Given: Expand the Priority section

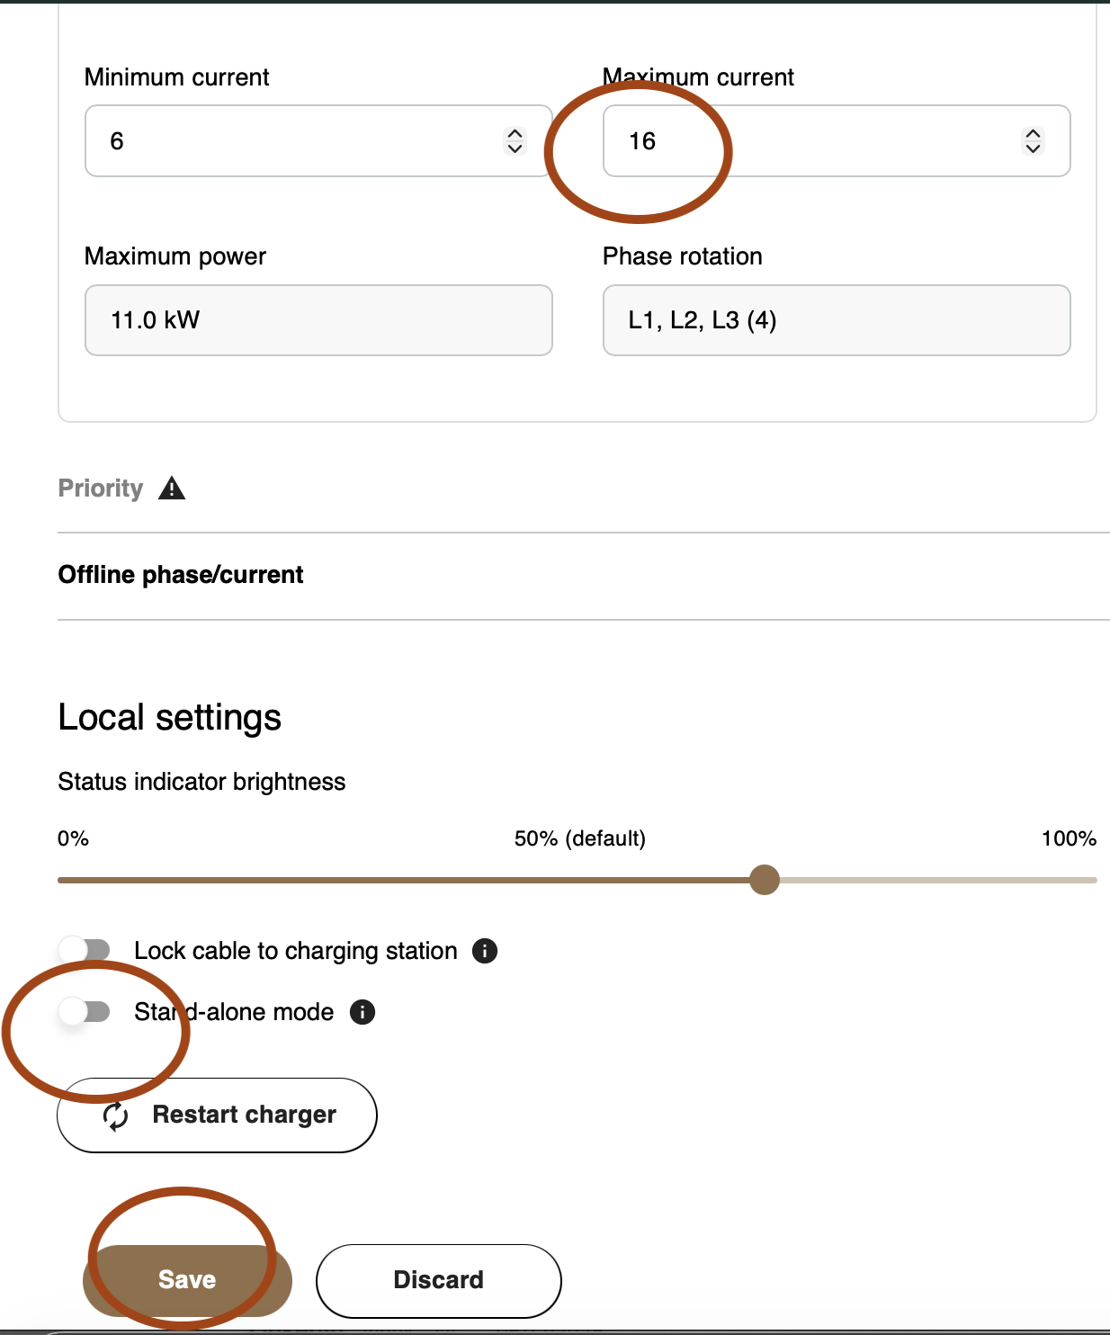Looking at the screenshot, I should (x=101, y=488).
